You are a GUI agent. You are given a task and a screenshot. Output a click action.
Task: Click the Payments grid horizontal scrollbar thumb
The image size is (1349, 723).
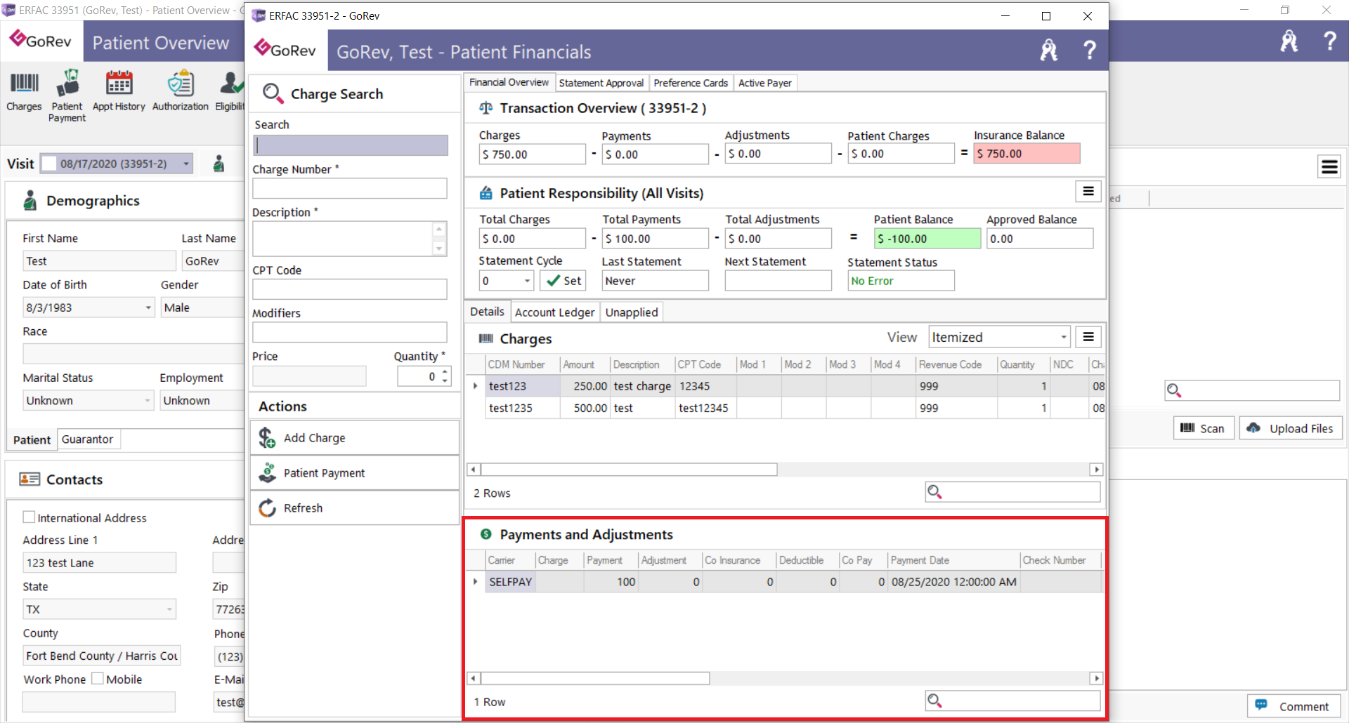coord(595,678)
